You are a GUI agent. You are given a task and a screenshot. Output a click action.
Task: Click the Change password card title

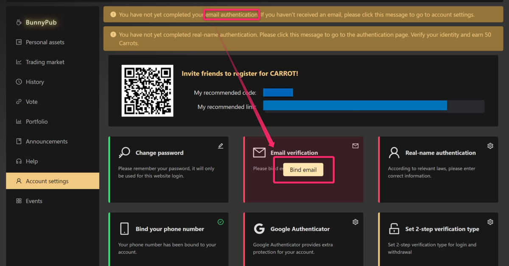159,152
